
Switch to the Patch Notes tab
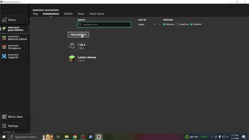(x=97, y=14)
